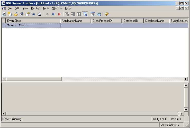The image size is (190, 128).
Task: Click the document icon left of File
Action: 4,8
